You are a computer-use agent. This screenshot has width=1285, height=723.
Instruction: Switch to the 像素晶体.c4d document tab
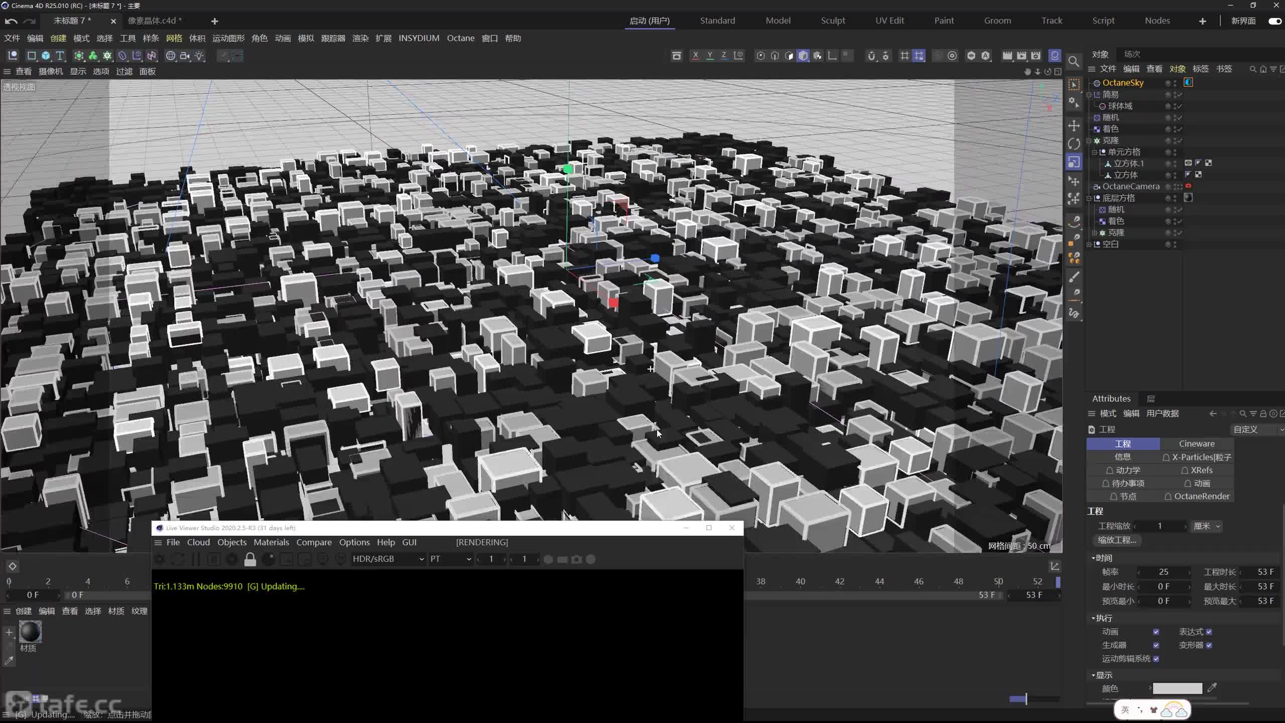pyautogui.click(x=155, y=21)
